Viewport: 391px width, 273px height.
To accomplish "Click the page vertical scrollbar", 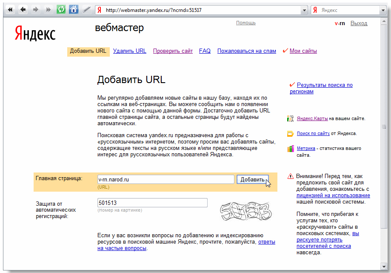I will pos(385,128).
